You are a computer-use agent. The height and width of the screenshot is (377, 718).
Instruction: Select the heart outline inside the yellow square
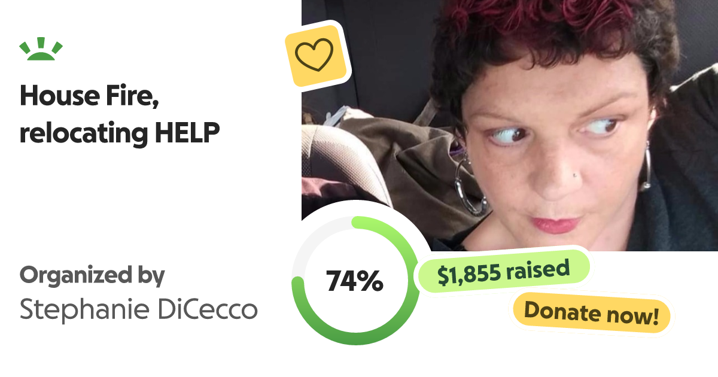coord(314,55)
